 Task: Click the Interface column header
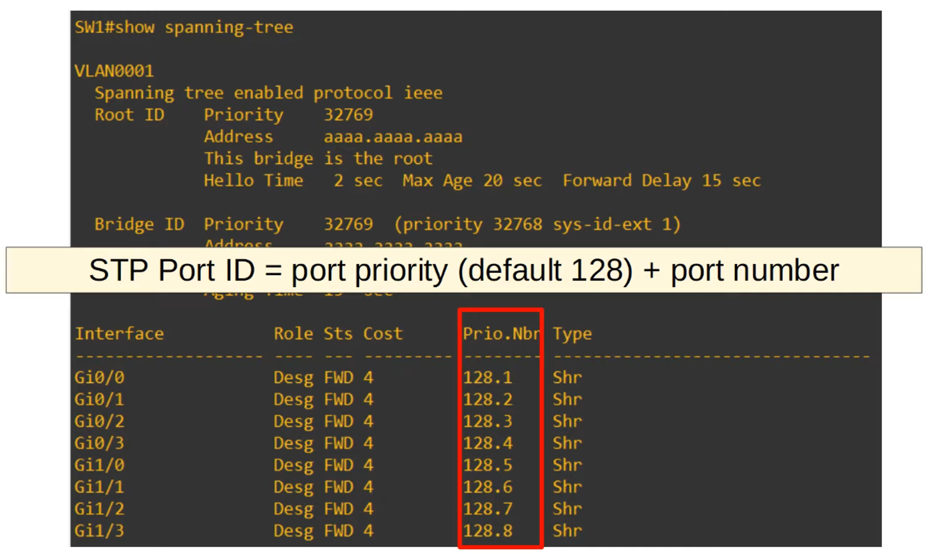tap(119, 334)
